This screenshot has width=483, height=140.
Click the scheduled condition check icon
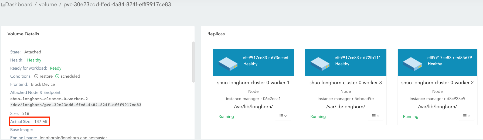(x=57, y=76)
